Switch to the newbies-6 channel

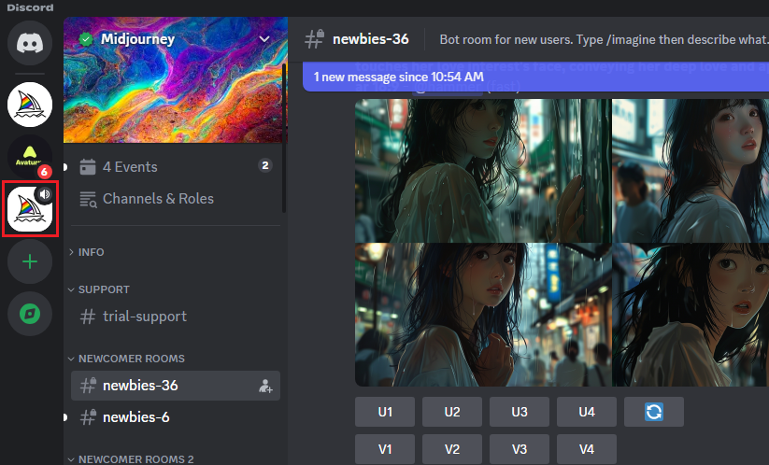(176, 417)
